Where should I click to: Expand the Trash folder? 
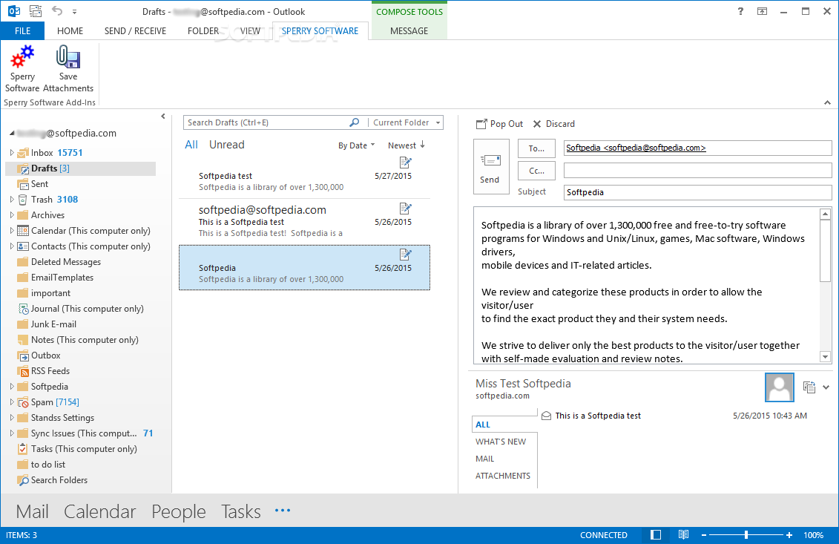(x=12, y=199)
